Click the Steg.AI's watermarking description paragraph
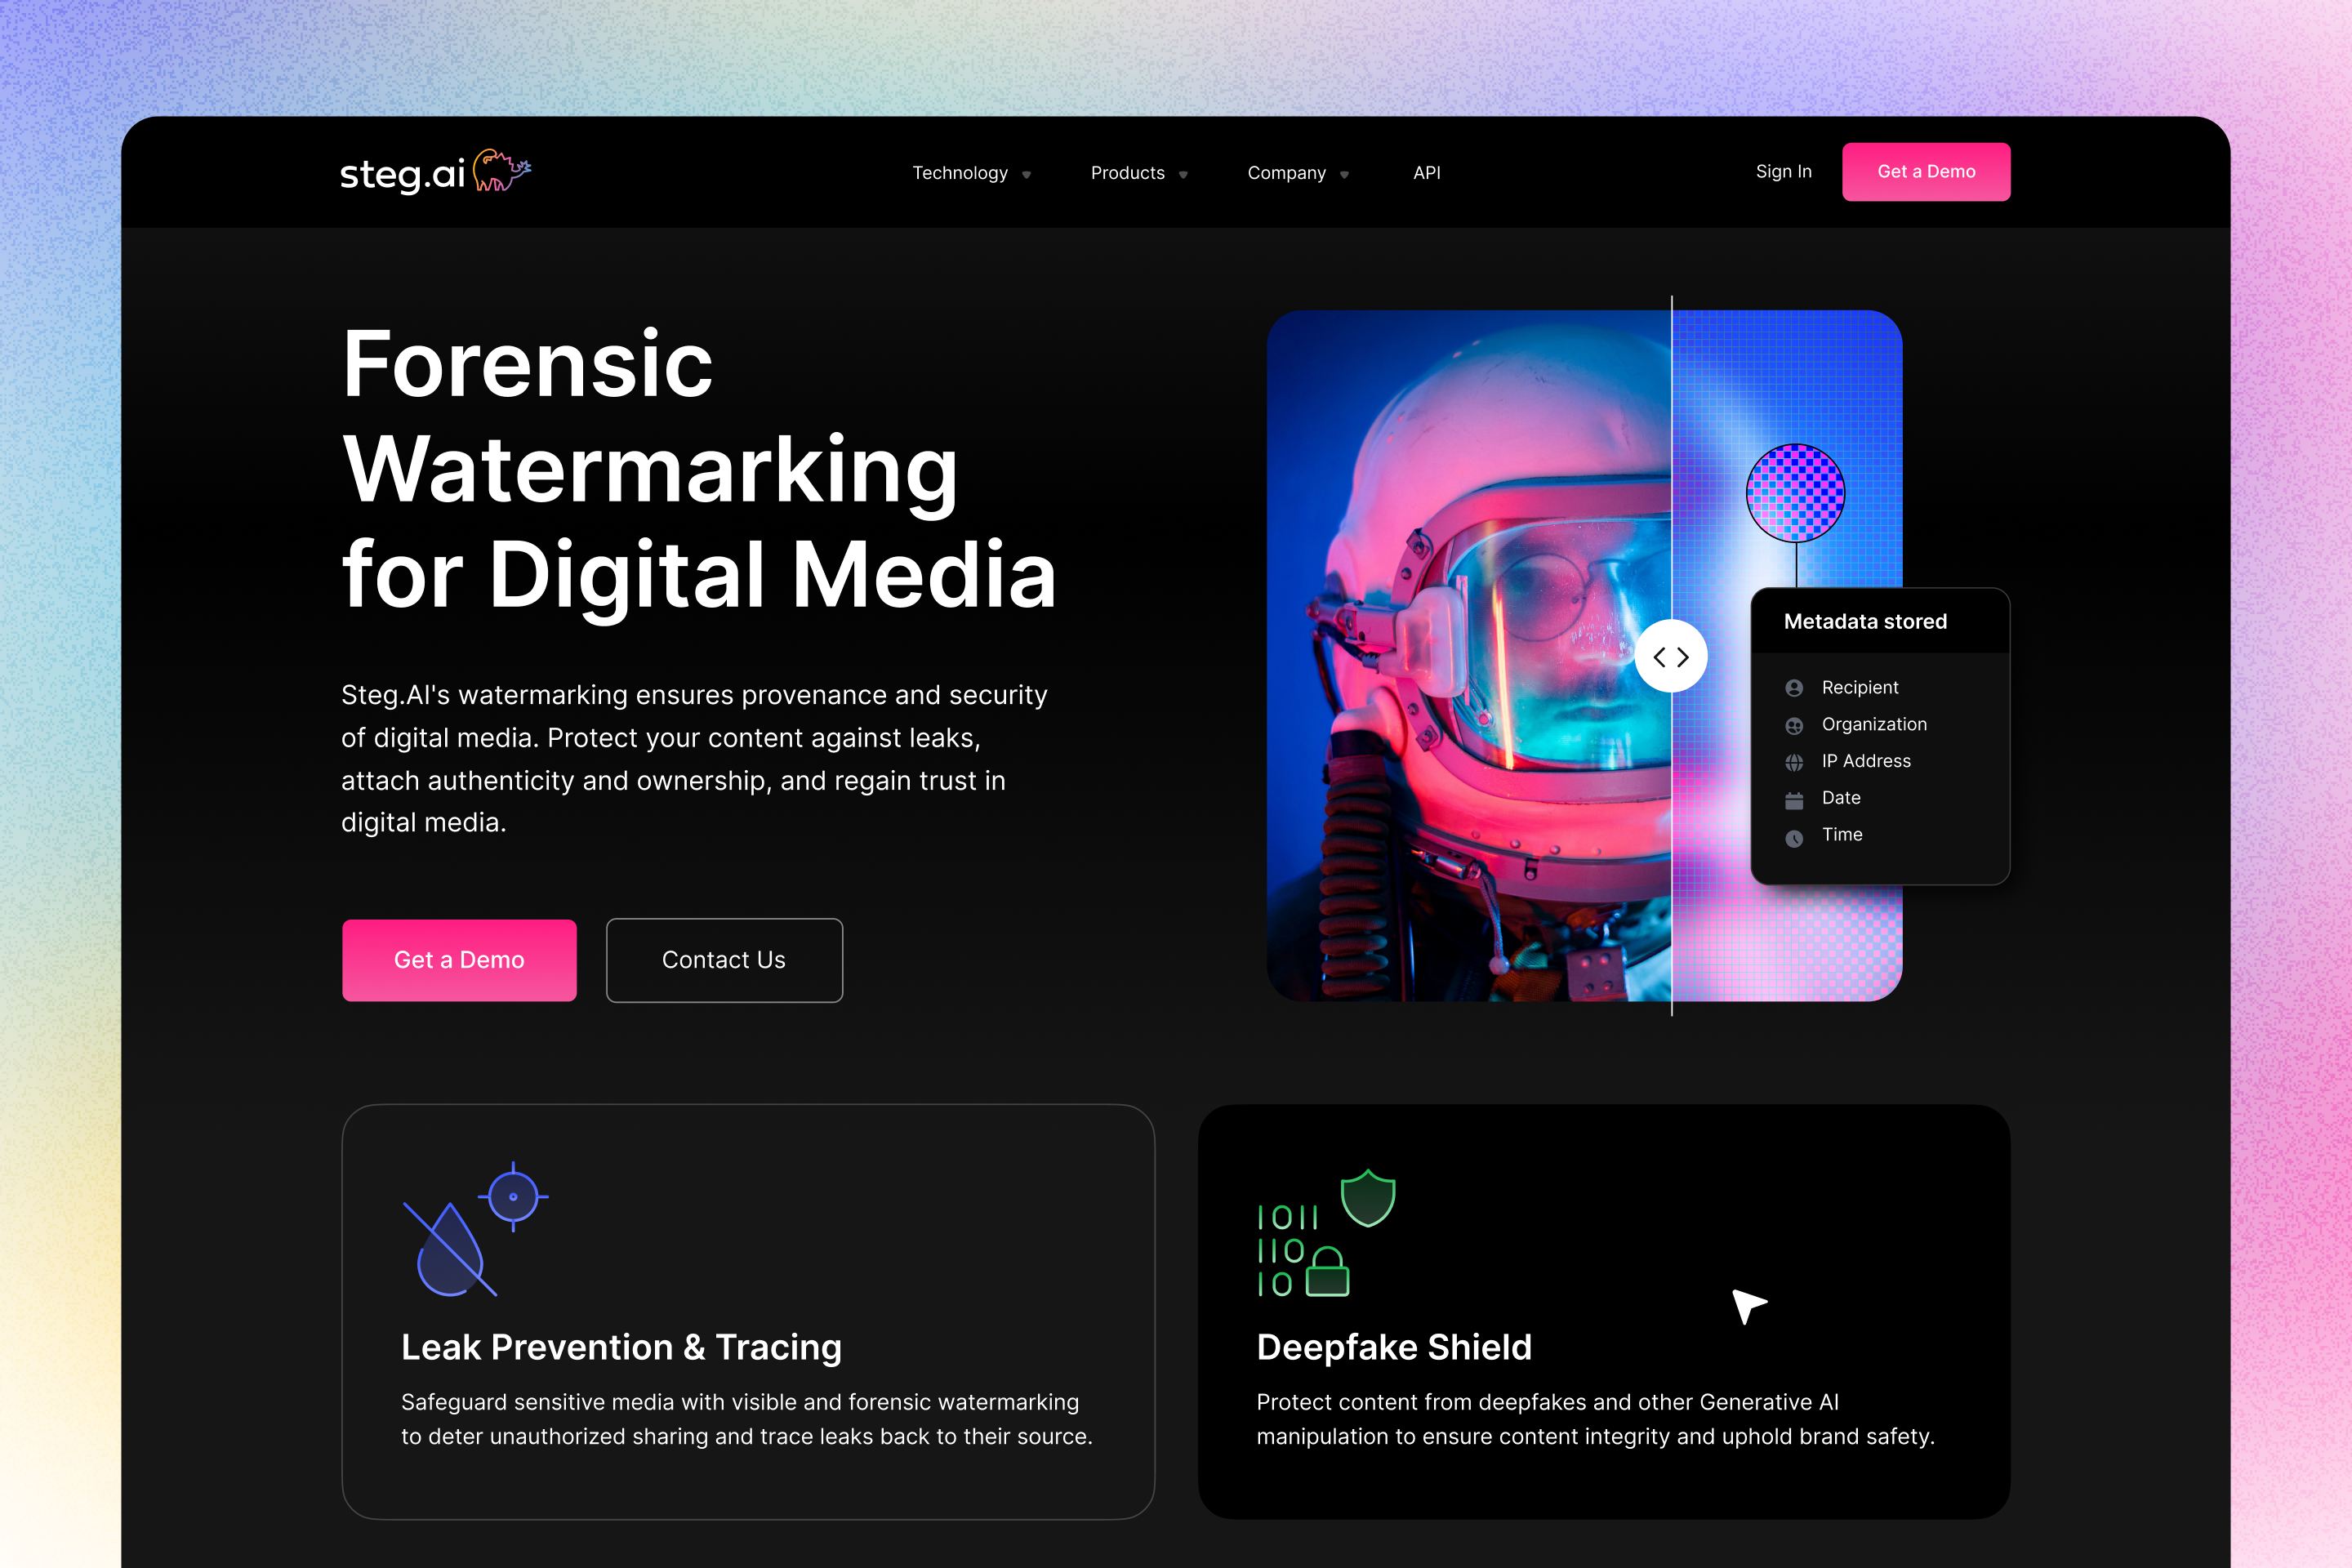The height and width of the screenshot is (1568, 2352). point(694,758)
